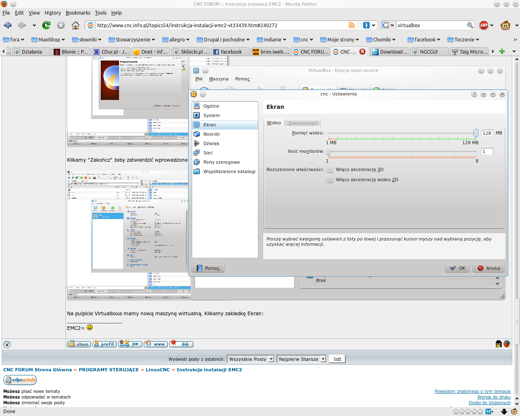Viewport: 520px width, 416px height.
Task: Click Pomoc button in settings dialog
Action: pos(208,268)
